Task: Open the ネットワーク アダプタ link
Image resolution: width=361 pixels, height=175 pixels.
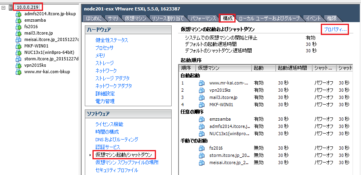Action: click(114, 86)
